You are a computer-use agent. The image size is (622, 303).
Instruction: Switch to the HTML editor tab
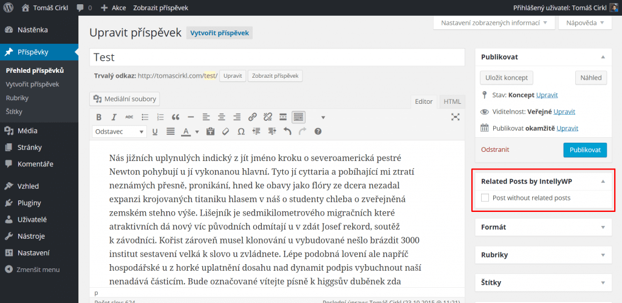click(452, 101)
